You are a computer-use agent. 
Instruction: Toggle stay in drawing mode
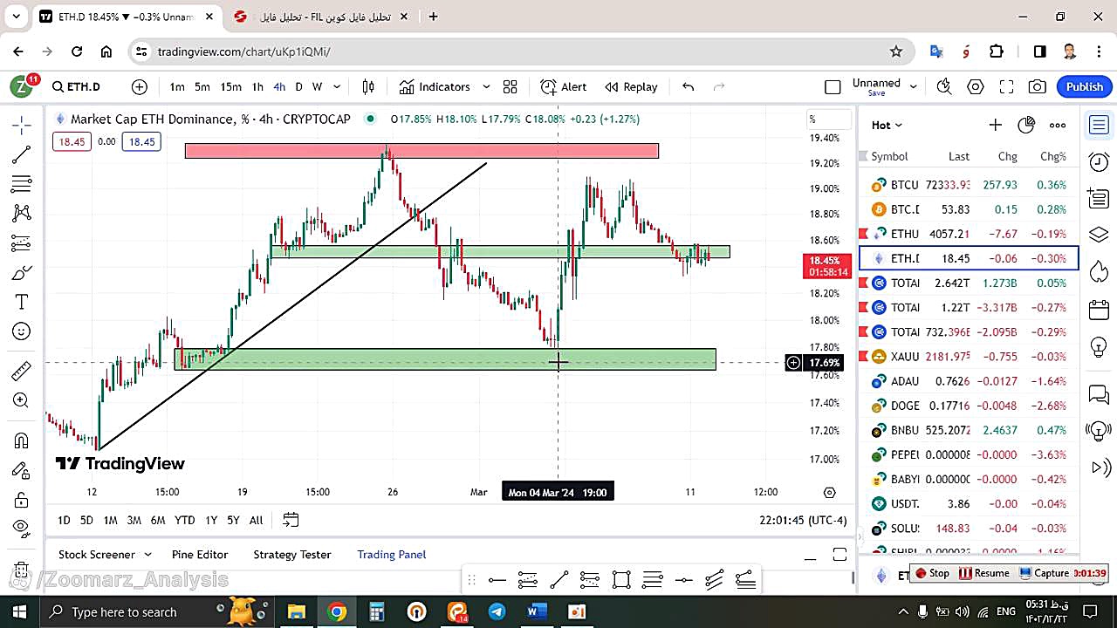(x=22, y=470)
